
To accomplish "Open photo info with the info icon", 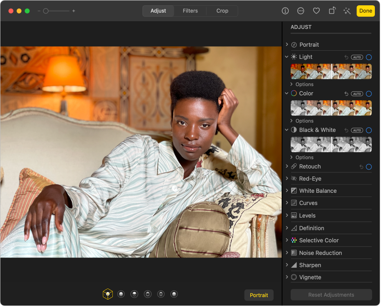I will pyautogui.click(x=285, y=11).
